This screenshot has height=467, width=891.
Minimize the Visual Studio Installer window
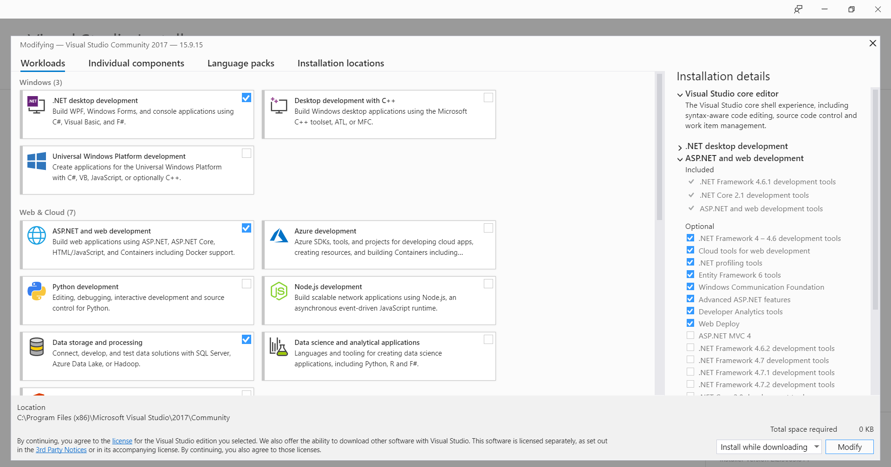point(825,9)
